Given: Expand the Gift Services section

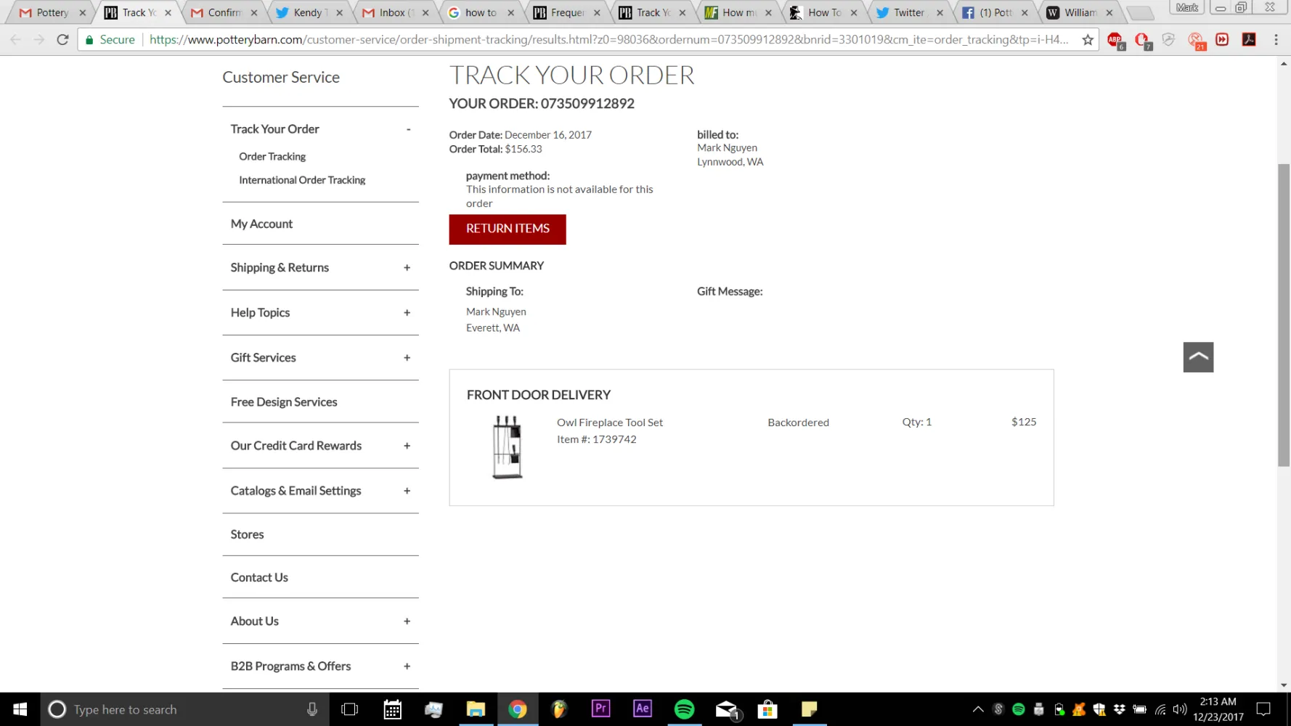Looking at the screenshot, I should click(407, 358).
